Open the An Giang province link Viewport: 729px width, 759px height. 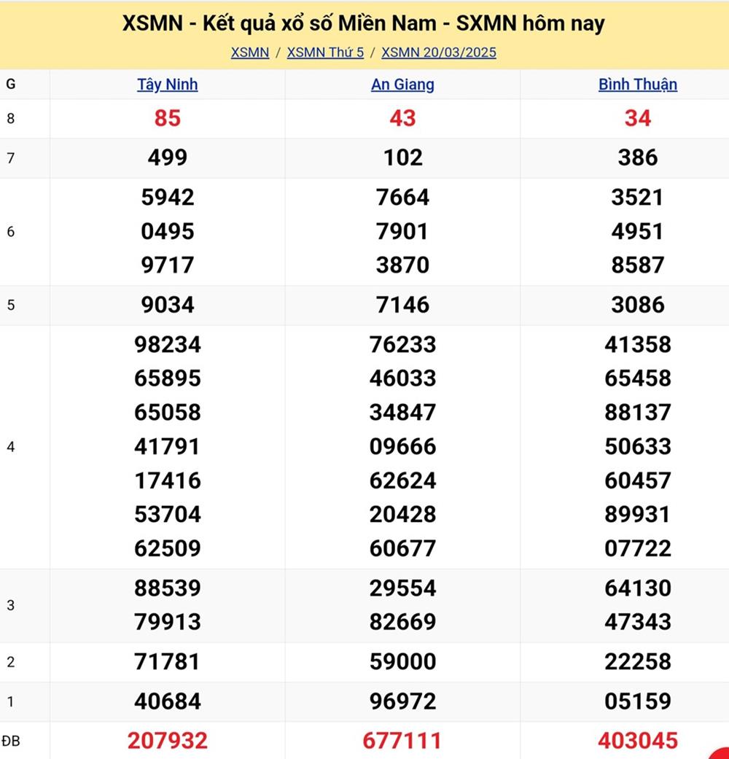click(x=402, y=85)
